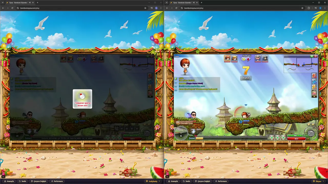Select skill slot 1 in right game window
The height and width of the screenshot is (184, 328).
click(314, 76)
